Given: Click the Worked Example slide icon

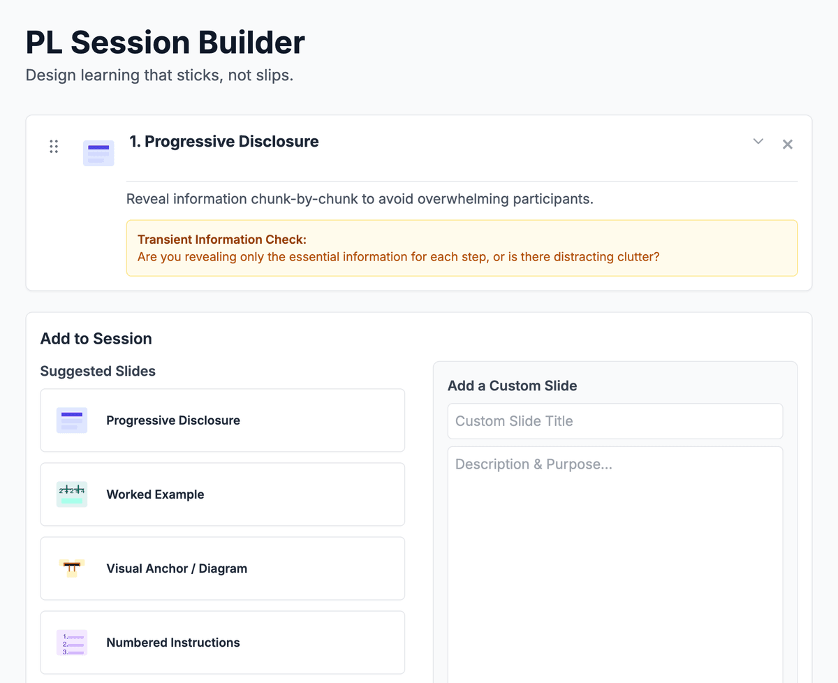Looking at the screenshot, I should 72,494.
